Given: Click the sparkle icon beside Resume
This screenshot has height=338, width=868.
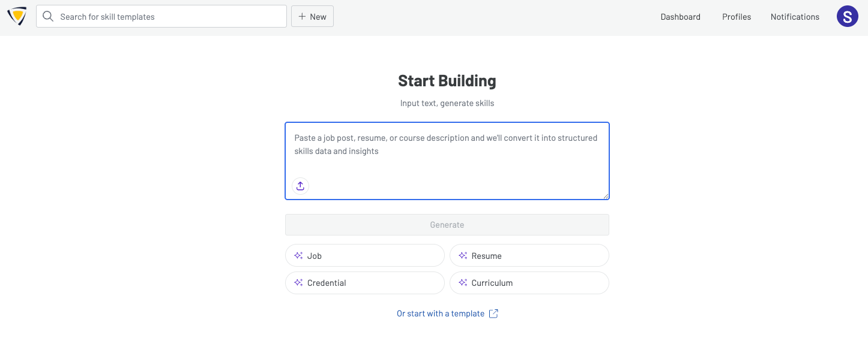Looking at the screenshot, I should pyautogui.click(x=463, y=256).
